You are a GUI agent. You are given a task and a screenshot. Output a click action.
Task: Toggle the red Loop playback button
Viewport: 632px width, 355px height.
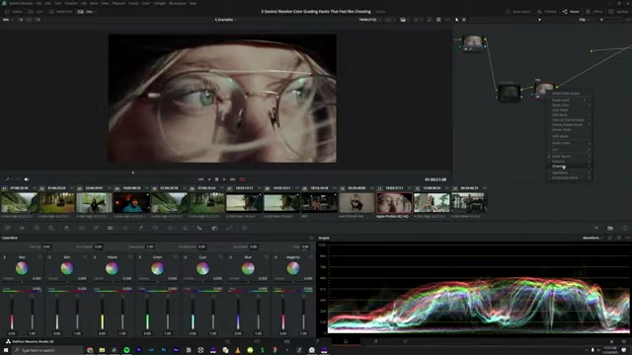point(242,179)
